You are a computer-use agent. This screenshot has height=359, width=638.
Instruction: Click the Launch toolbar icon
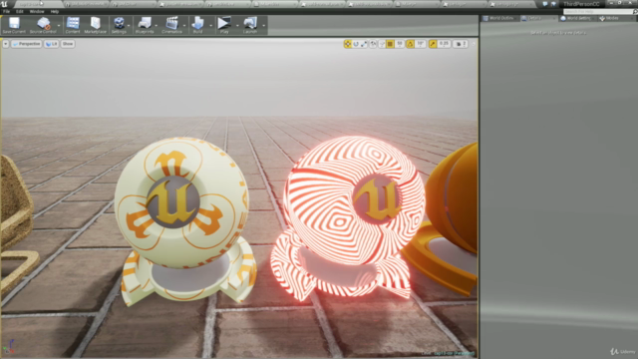point(250,23)
